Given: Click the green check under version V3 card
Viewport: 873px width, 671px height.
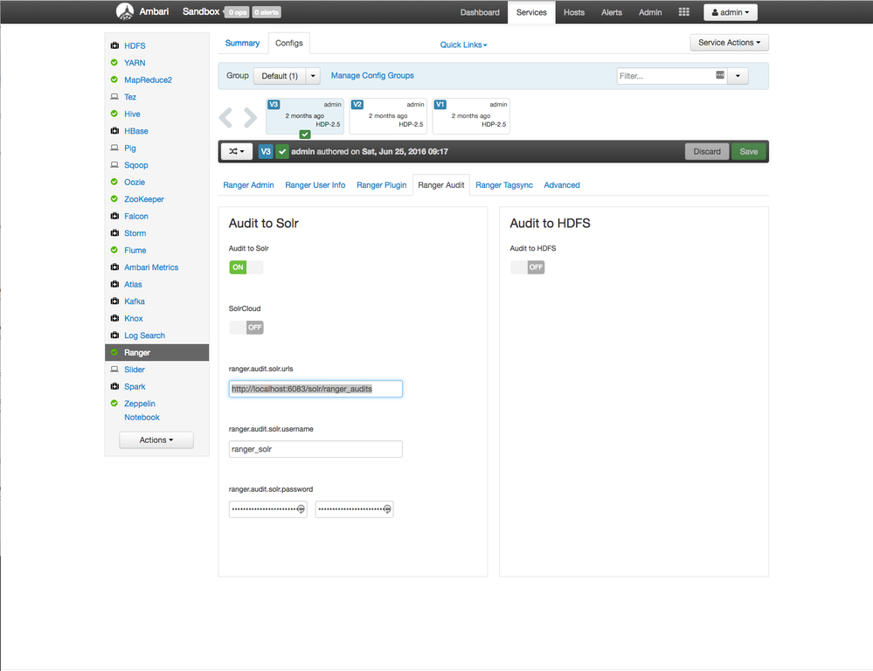Looking at the screenshot, I should 304,134.
